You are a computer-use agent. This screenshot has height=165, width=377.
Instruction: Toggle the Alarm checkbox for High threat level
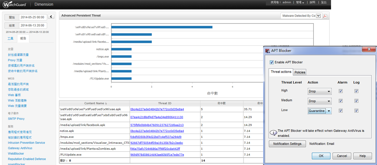pyautogui.click(x=340, y=91)
